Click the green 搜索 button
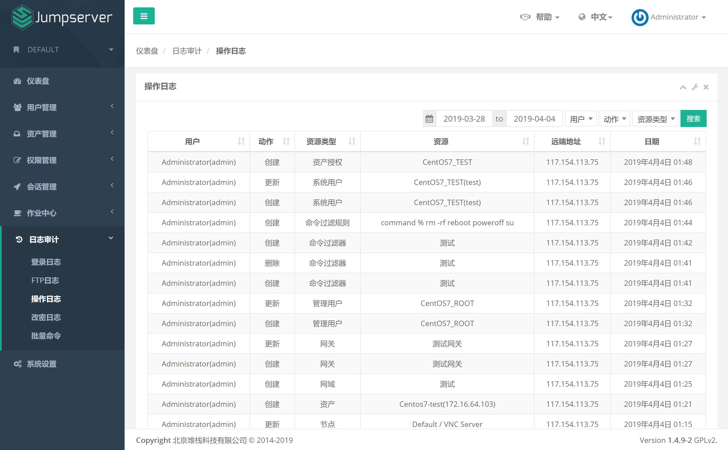Image resolution: width=728 pixels, height=450 pixels. (x=693, y=119)
